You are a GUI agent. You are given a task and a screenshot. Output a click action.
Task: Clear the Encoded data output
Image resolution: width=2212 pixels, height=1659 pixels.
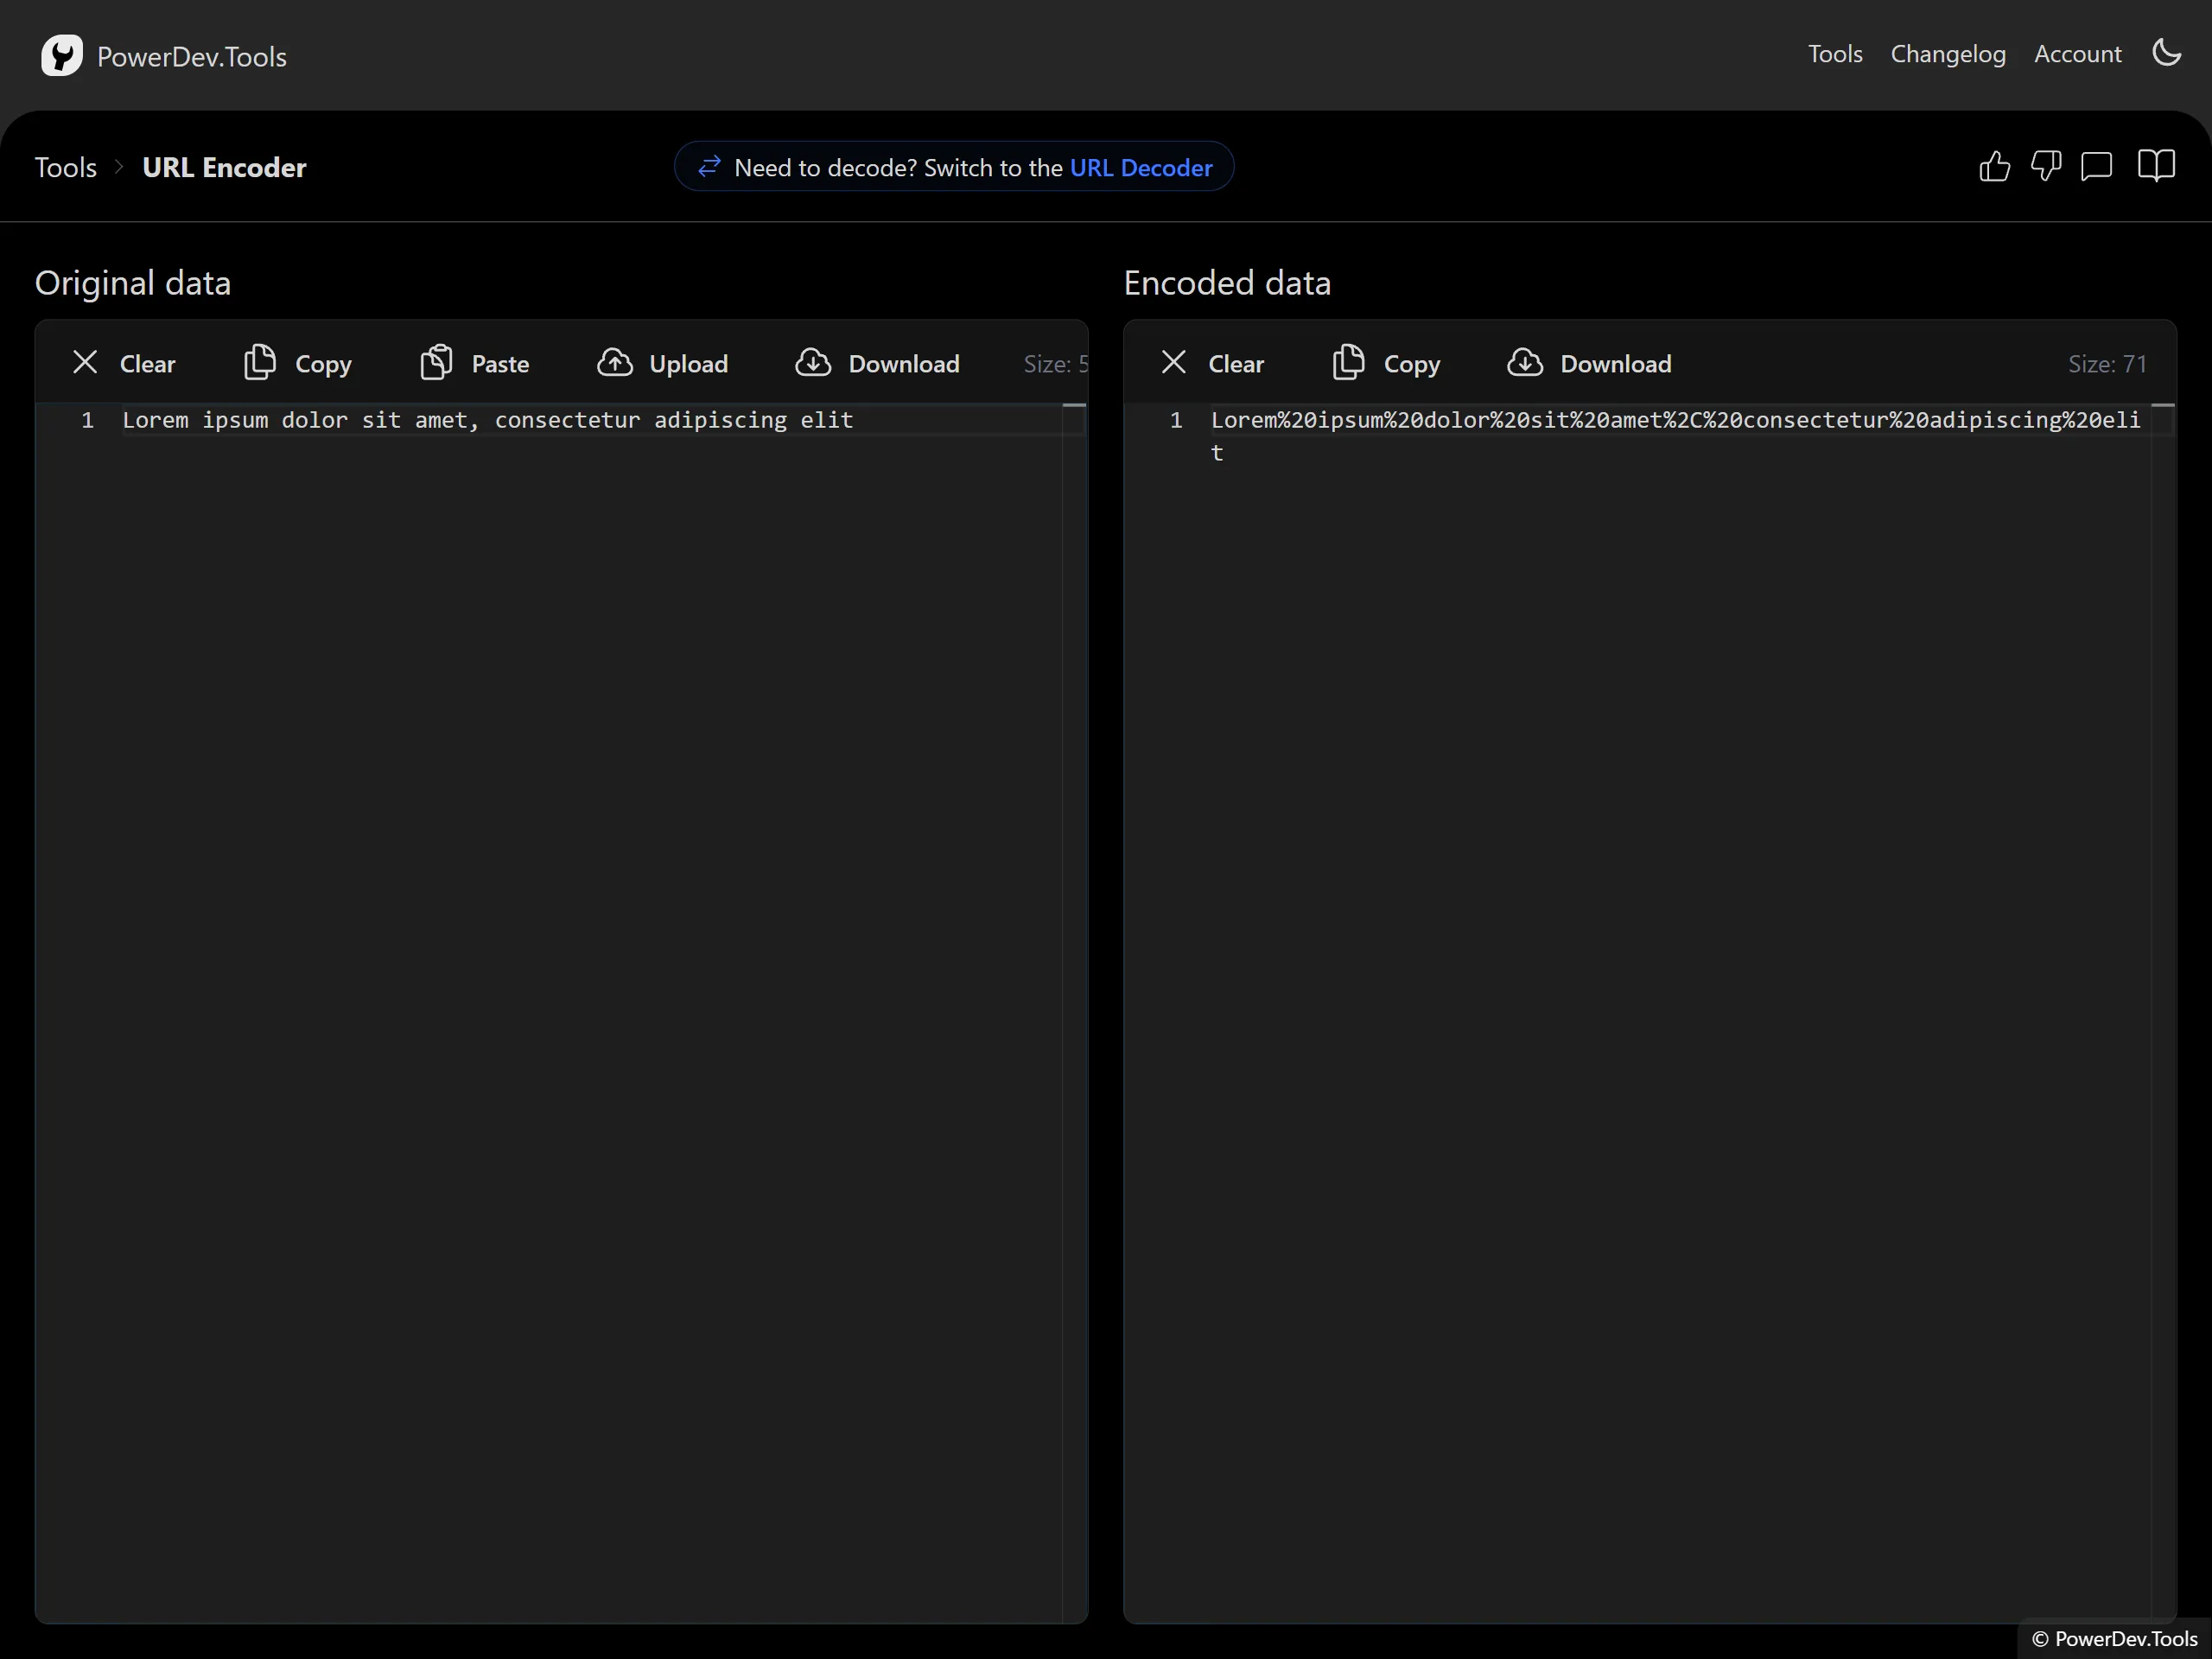click(1212, 363)
